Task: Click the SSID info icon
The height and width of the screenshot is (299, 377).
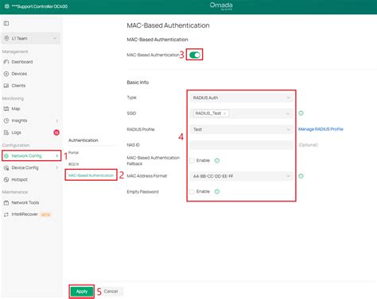Action: tap(301, 113)
